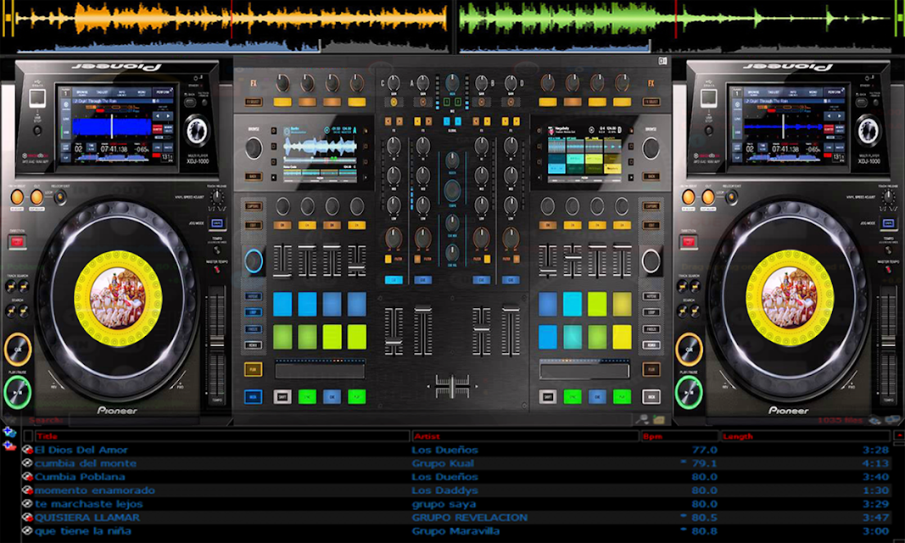Click the crossfader at mixer bottom center
This screenshot has height=543, width=905.
tap(453, 386)
